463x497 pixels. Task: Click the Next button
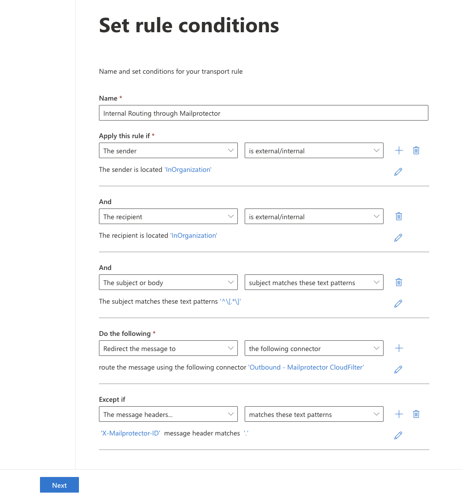[59, 485]
